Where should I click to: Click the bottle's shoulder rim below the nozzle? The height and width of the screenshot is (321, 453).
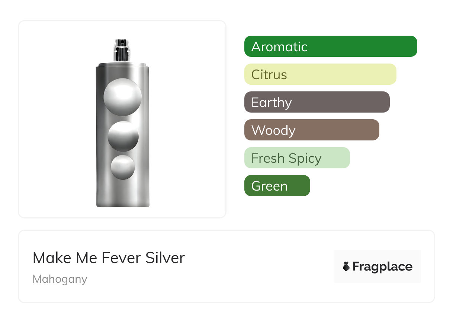coord(123,67)
